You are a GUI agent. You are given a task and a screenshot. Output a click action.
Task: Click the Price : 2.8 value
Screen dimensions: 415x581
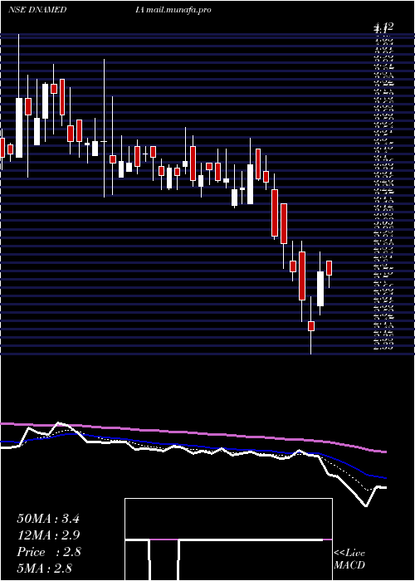click(x=49, y=552)
